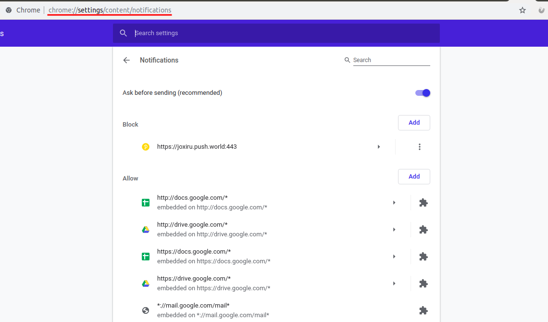Click 'embedded on *://mail.google.com/mail*' subtext
Image resolution: width=548 pixels, height=322 pixels.
click(x=213, y=315)
